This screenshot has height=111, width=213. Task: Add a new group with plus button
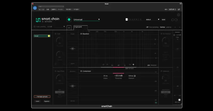coord(69,28)
